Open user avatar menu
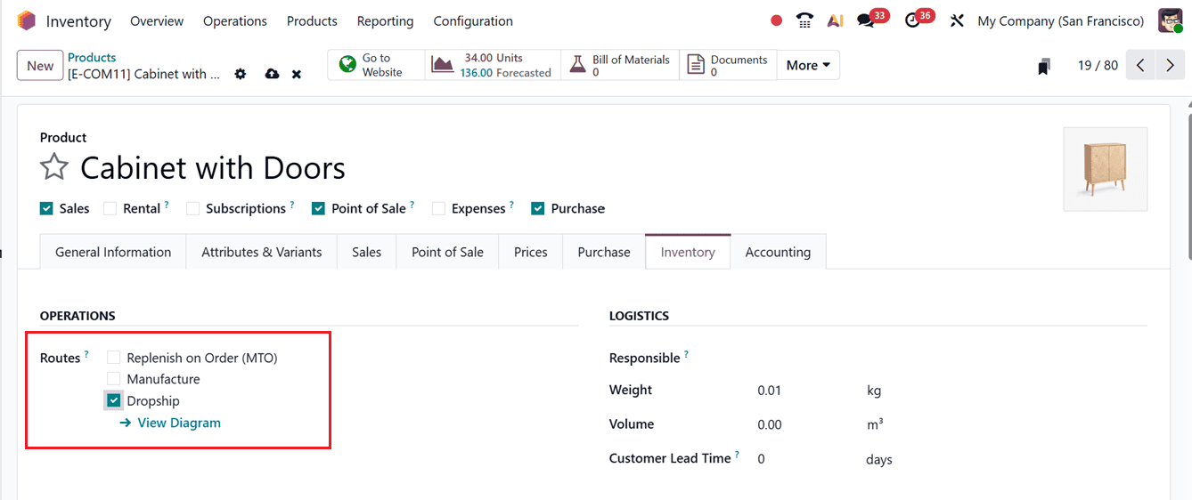The width and height of the screenshot is (1192, 500). [x=1170, y=20]
